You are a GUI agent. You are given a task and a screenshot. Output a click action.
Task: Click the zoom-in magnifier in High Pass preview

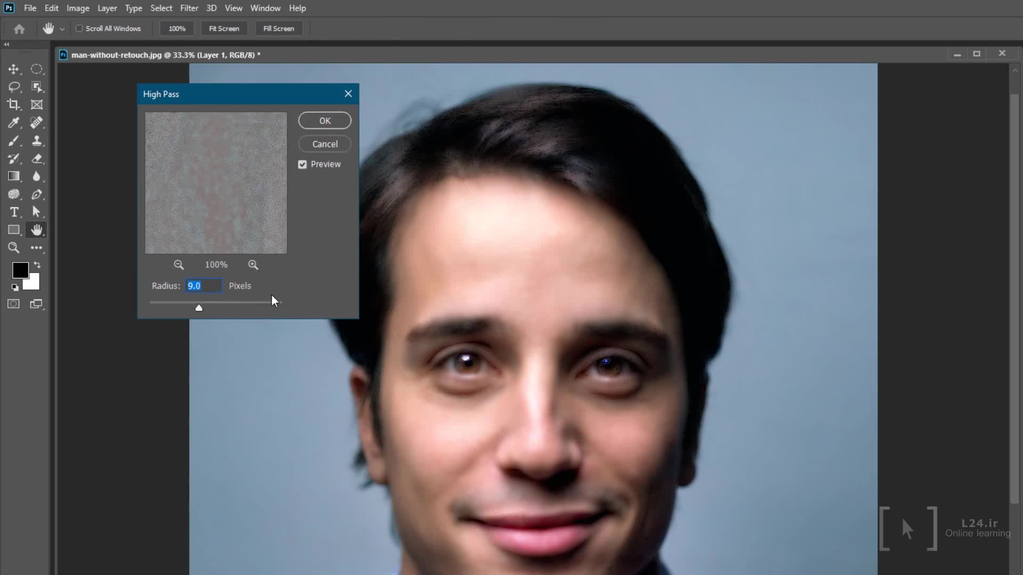pos(253,265)
